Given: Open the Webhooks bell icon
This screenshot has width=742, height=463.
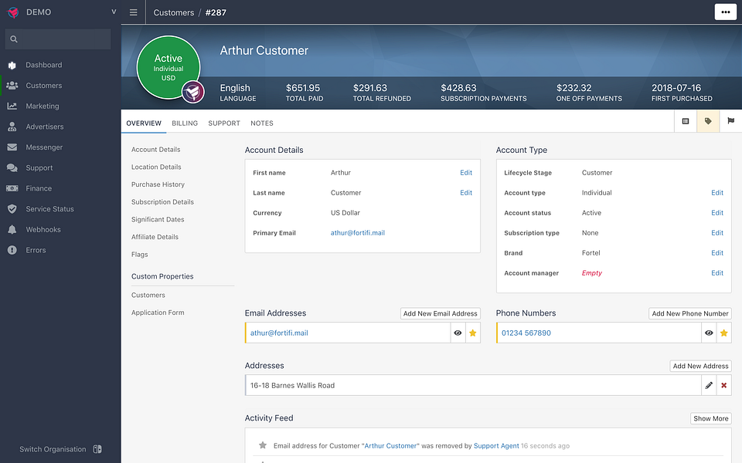Looking at the screenshot, I should coord(12,230).
